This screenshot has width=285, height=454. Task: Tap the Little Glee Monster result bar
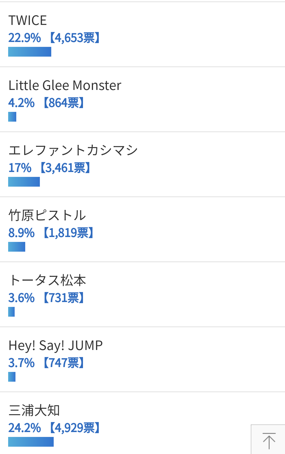pos(12,117)
